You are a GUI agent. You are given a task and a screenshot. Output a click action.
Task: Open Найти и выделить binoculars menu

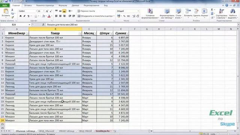pyautogui.click(x=232, y=13)
